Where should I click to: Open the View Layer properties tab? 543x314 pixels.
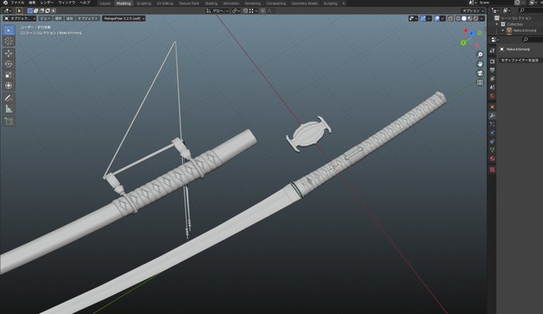(x=492, y=78)
